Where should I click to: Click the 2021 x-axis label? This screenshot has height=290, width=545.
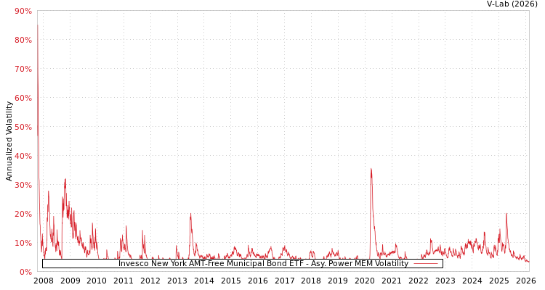point(392,281)
